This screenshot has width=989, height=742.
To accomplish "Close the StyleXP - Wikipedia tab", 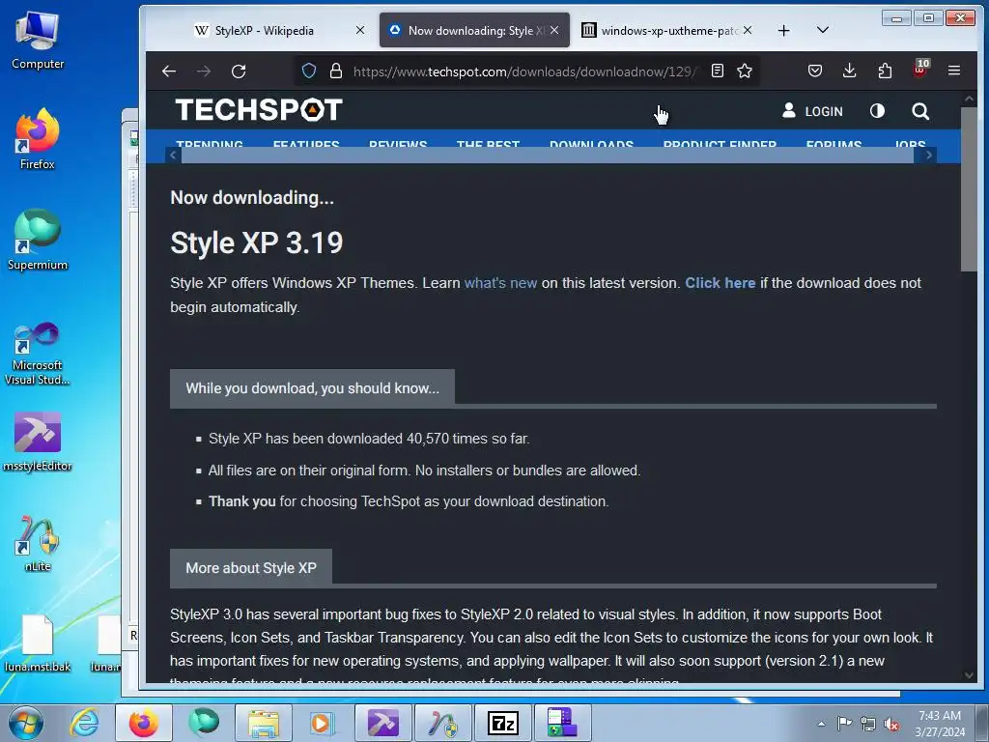I will [360, 30].
